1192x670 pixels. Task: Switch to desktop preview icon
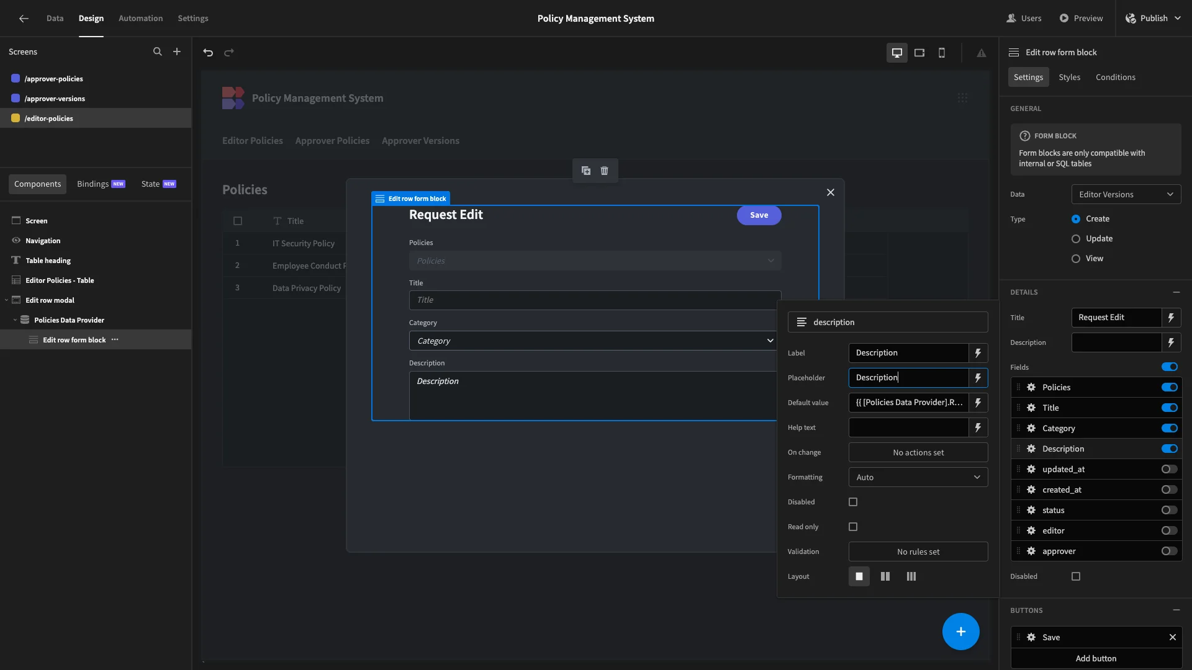pos(897,53)
